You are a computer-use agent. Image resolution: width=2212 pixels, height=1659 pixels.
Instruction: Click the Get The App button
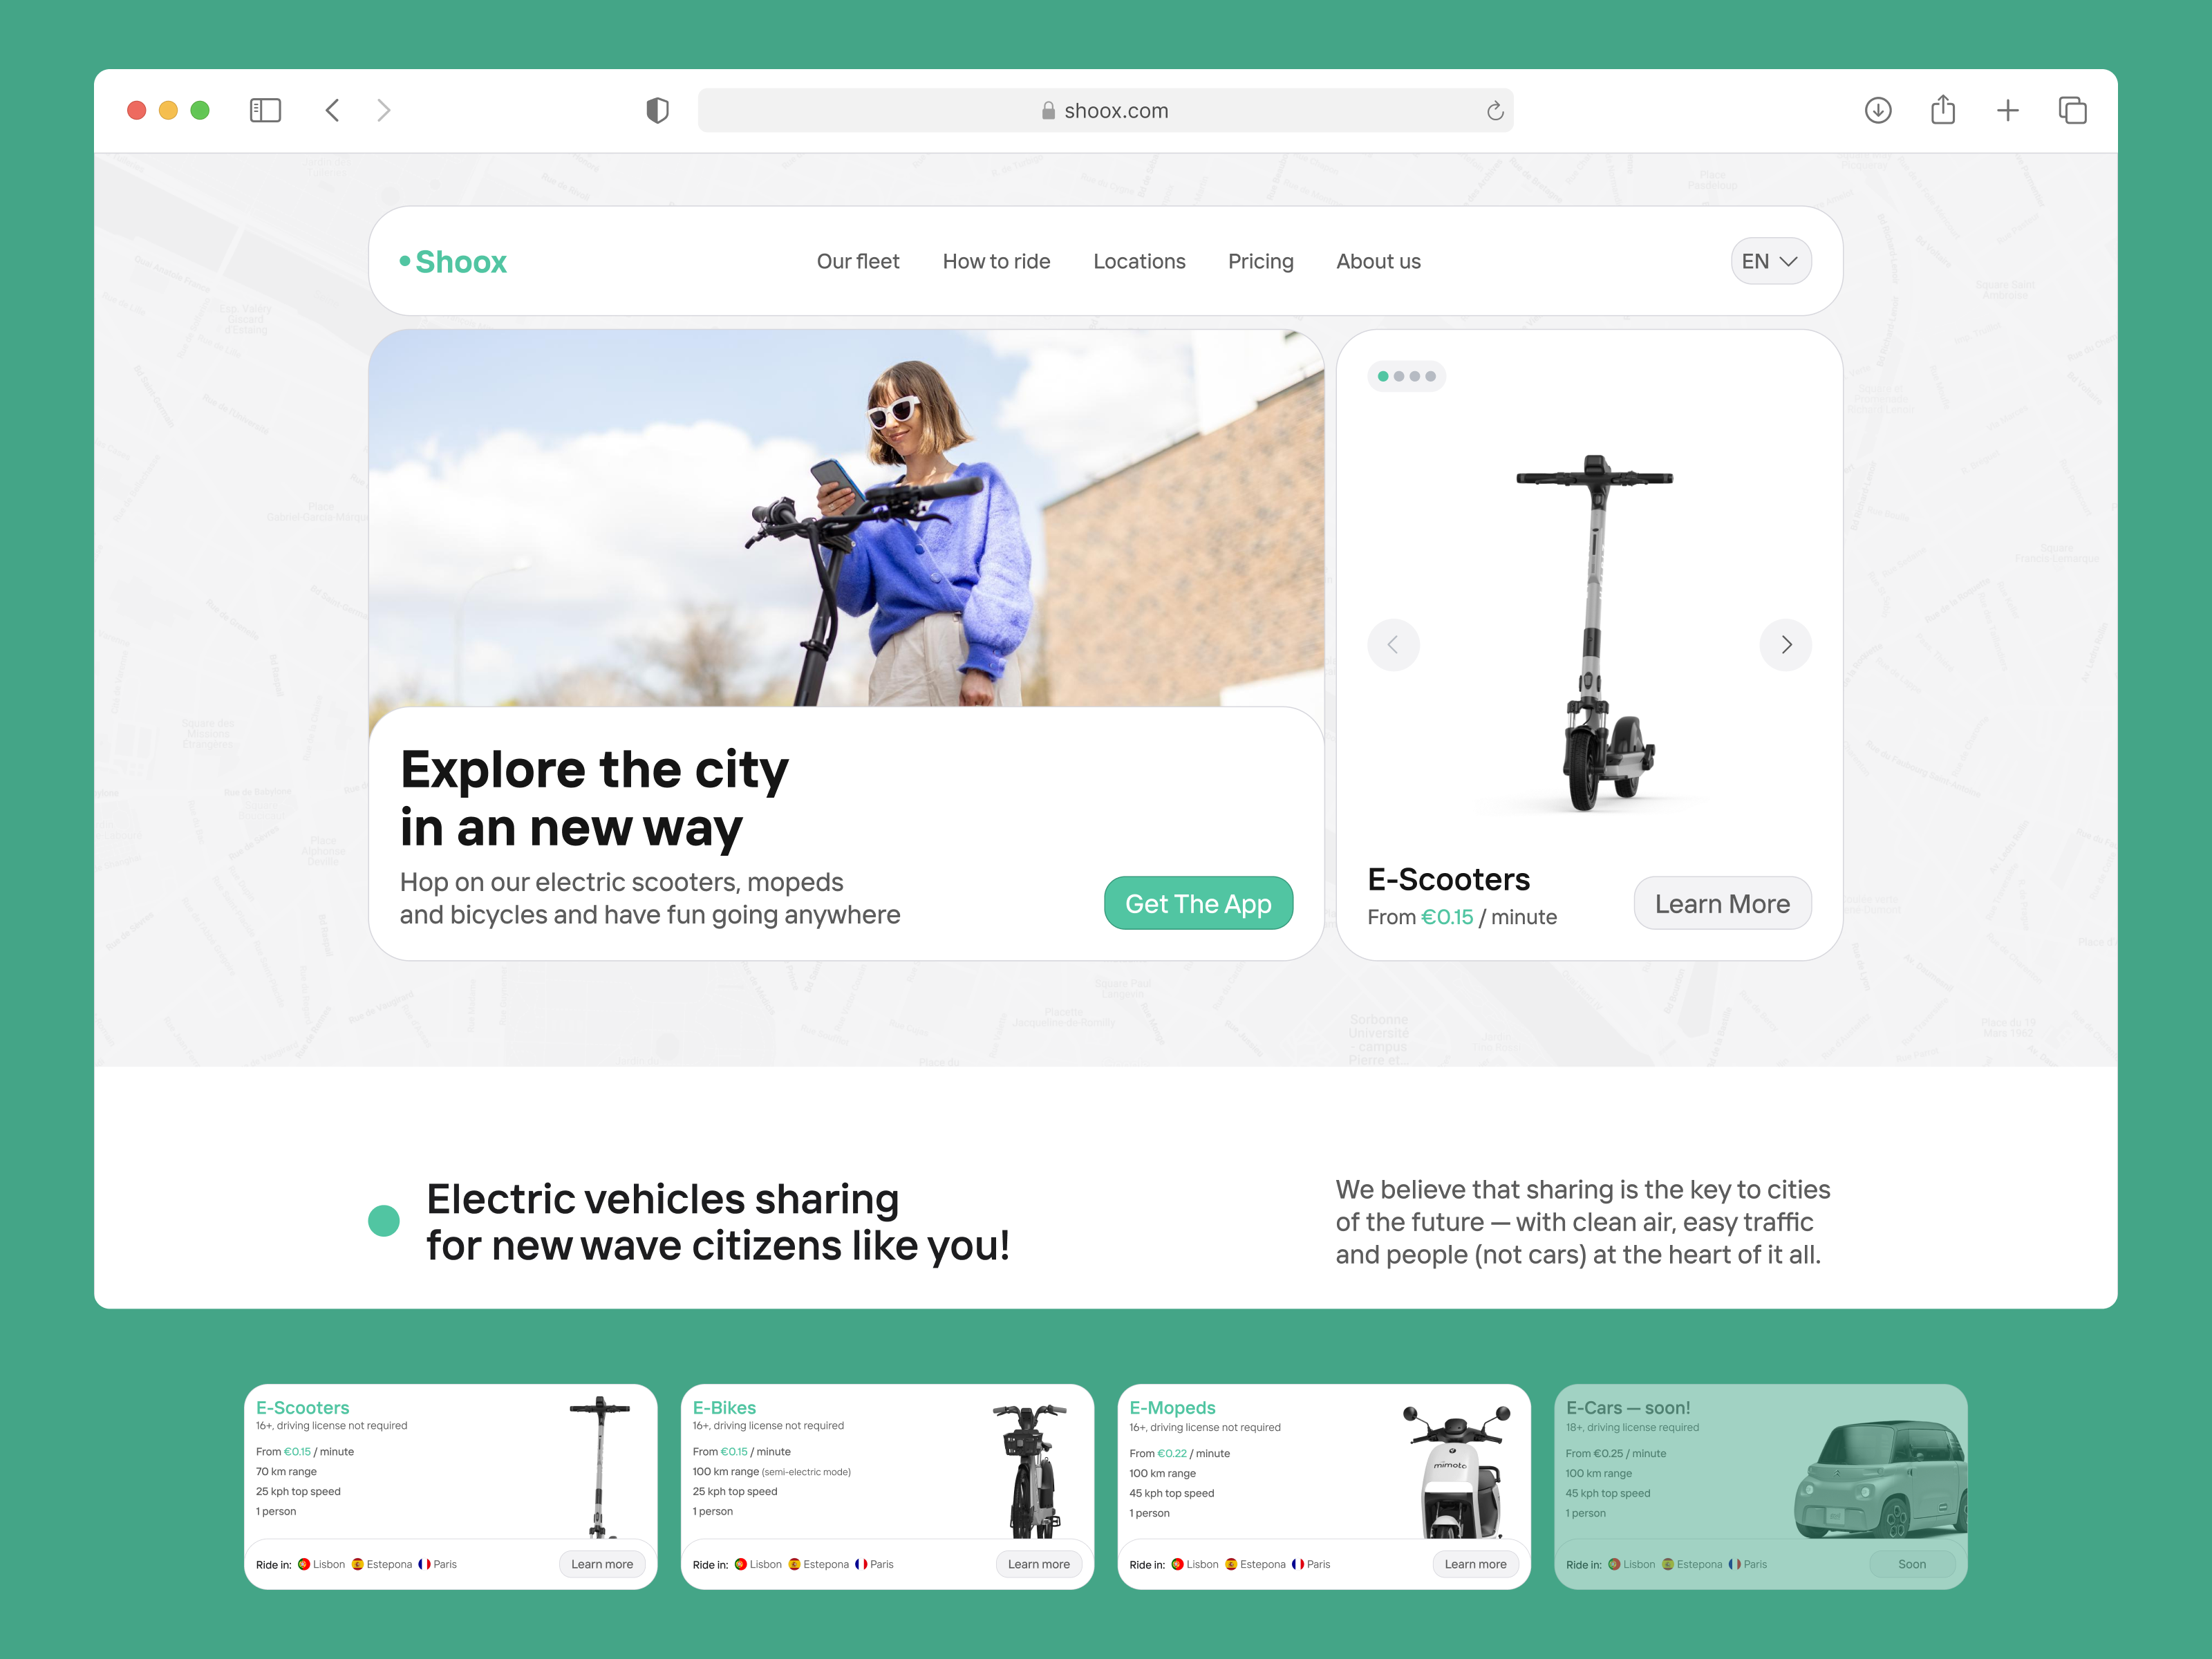pyautogui.click(x=1198, y=903)
